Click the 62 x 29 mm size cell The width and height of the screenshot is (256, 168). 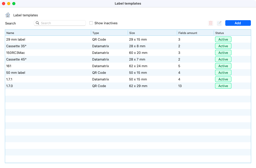[x=138, y=86]
